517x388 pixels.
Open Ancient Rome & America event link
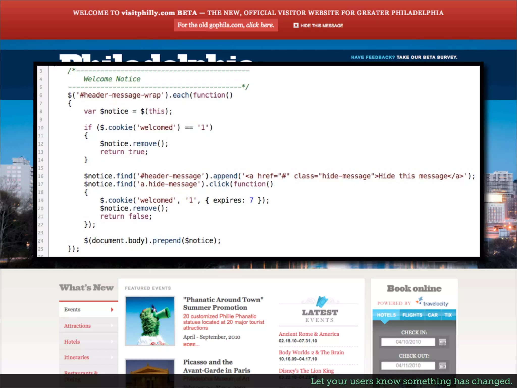click(309, 334)
